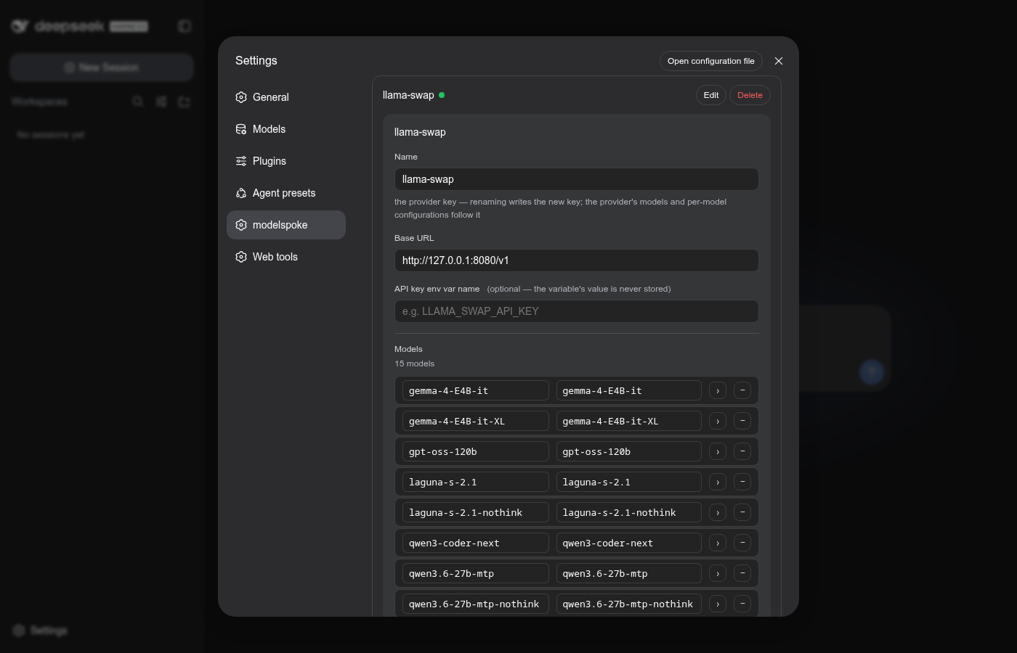Click the workspace filter icon in background window

click(161, 102)
